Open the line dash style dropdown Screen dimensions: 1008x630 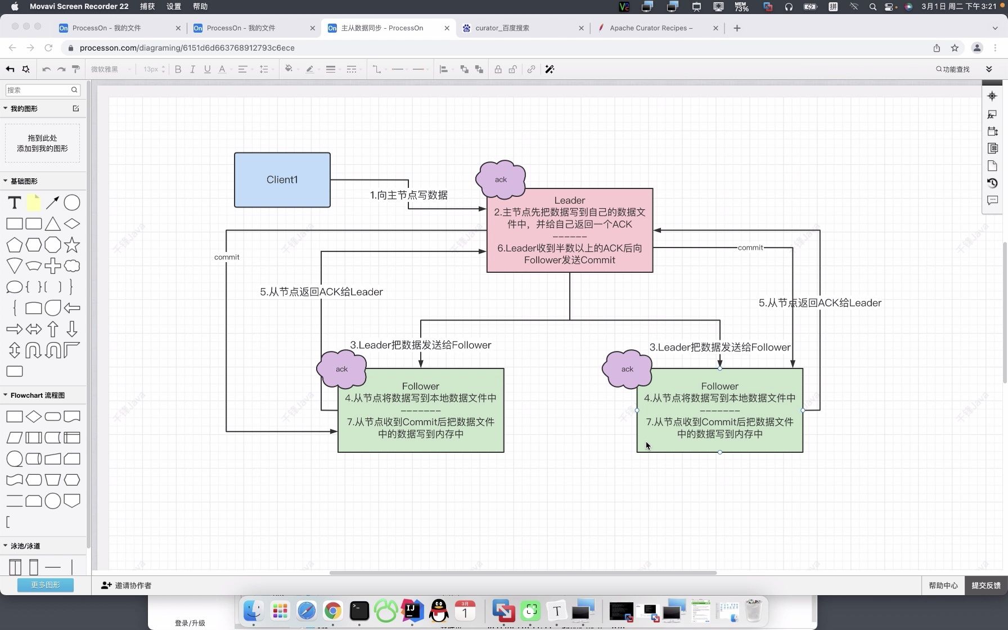click(353, 69)
